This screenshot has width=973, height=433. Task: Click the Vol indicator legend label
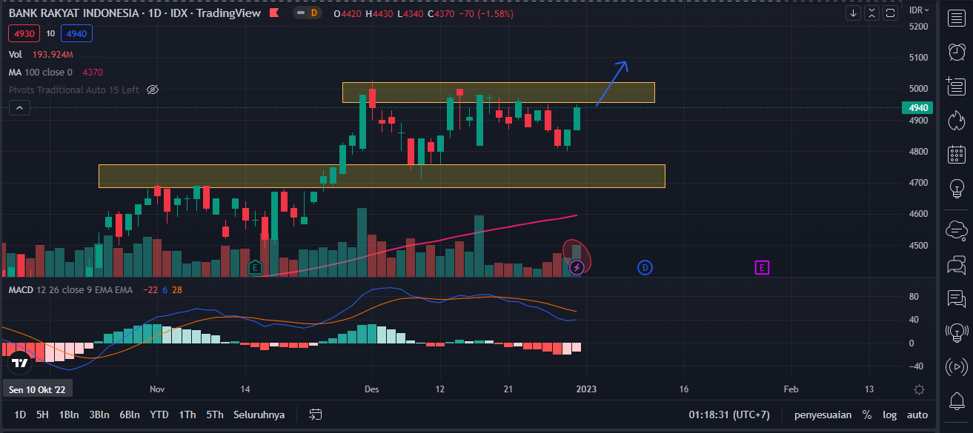[16, 54]
